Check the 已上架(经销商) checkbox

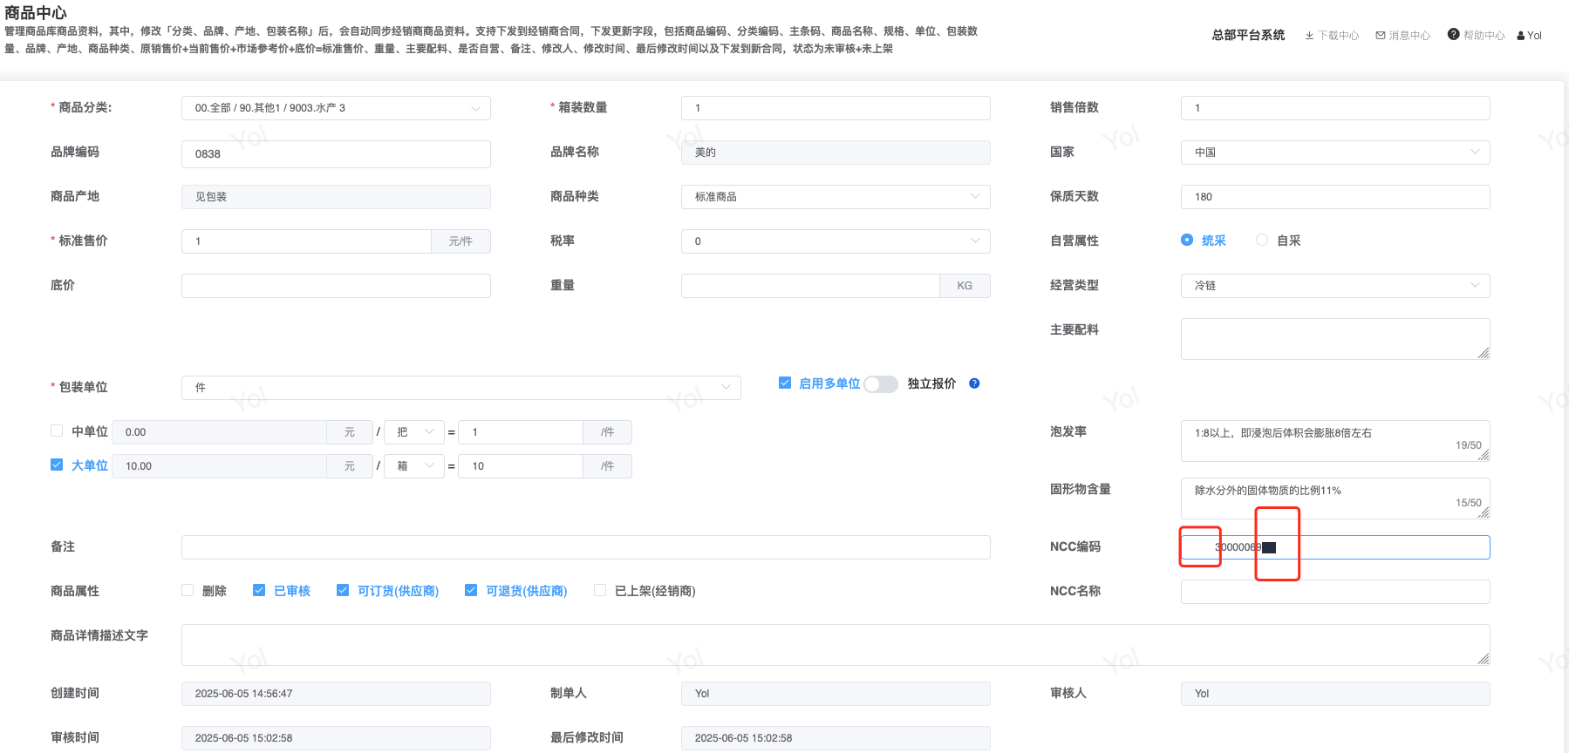pos(600,590)
